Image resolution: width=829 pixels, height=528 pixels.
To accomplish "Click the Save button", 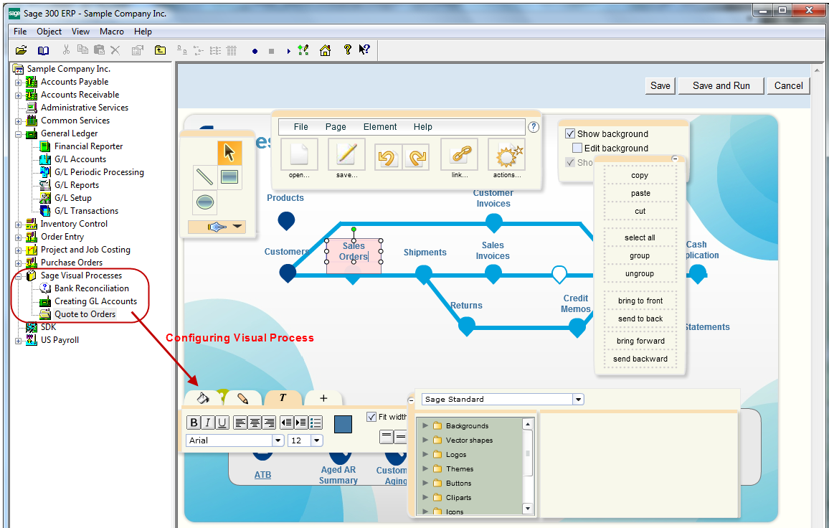I will pos(660,85).
